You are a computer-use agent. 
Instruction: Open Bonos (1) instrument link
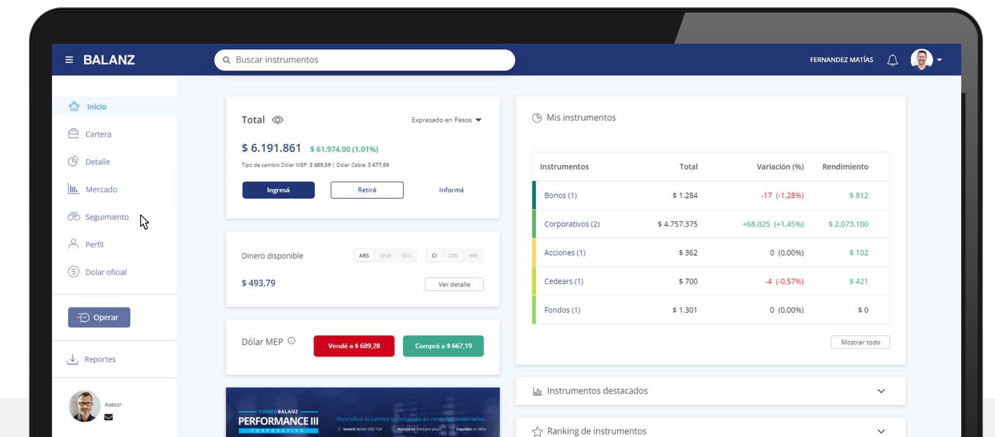(x=560, y=195)
